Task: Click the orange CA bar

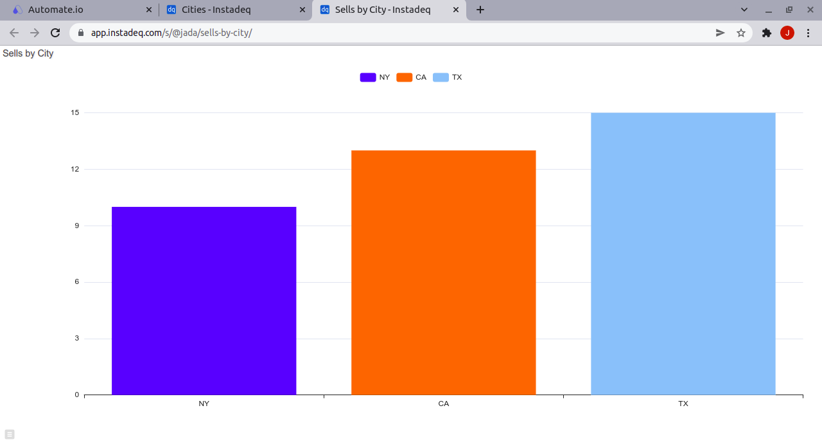Action: tap(444, 272)
